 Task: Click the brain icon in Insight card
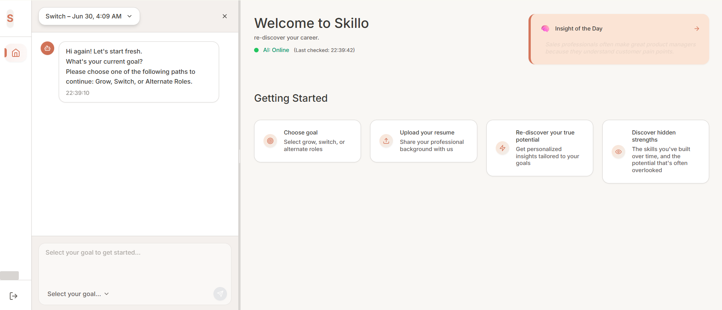coord(545,29)
